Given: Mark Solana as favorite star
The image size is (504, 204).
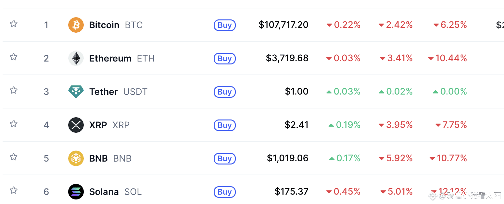Looking at the screenshot, I should [x=13, y=190].
